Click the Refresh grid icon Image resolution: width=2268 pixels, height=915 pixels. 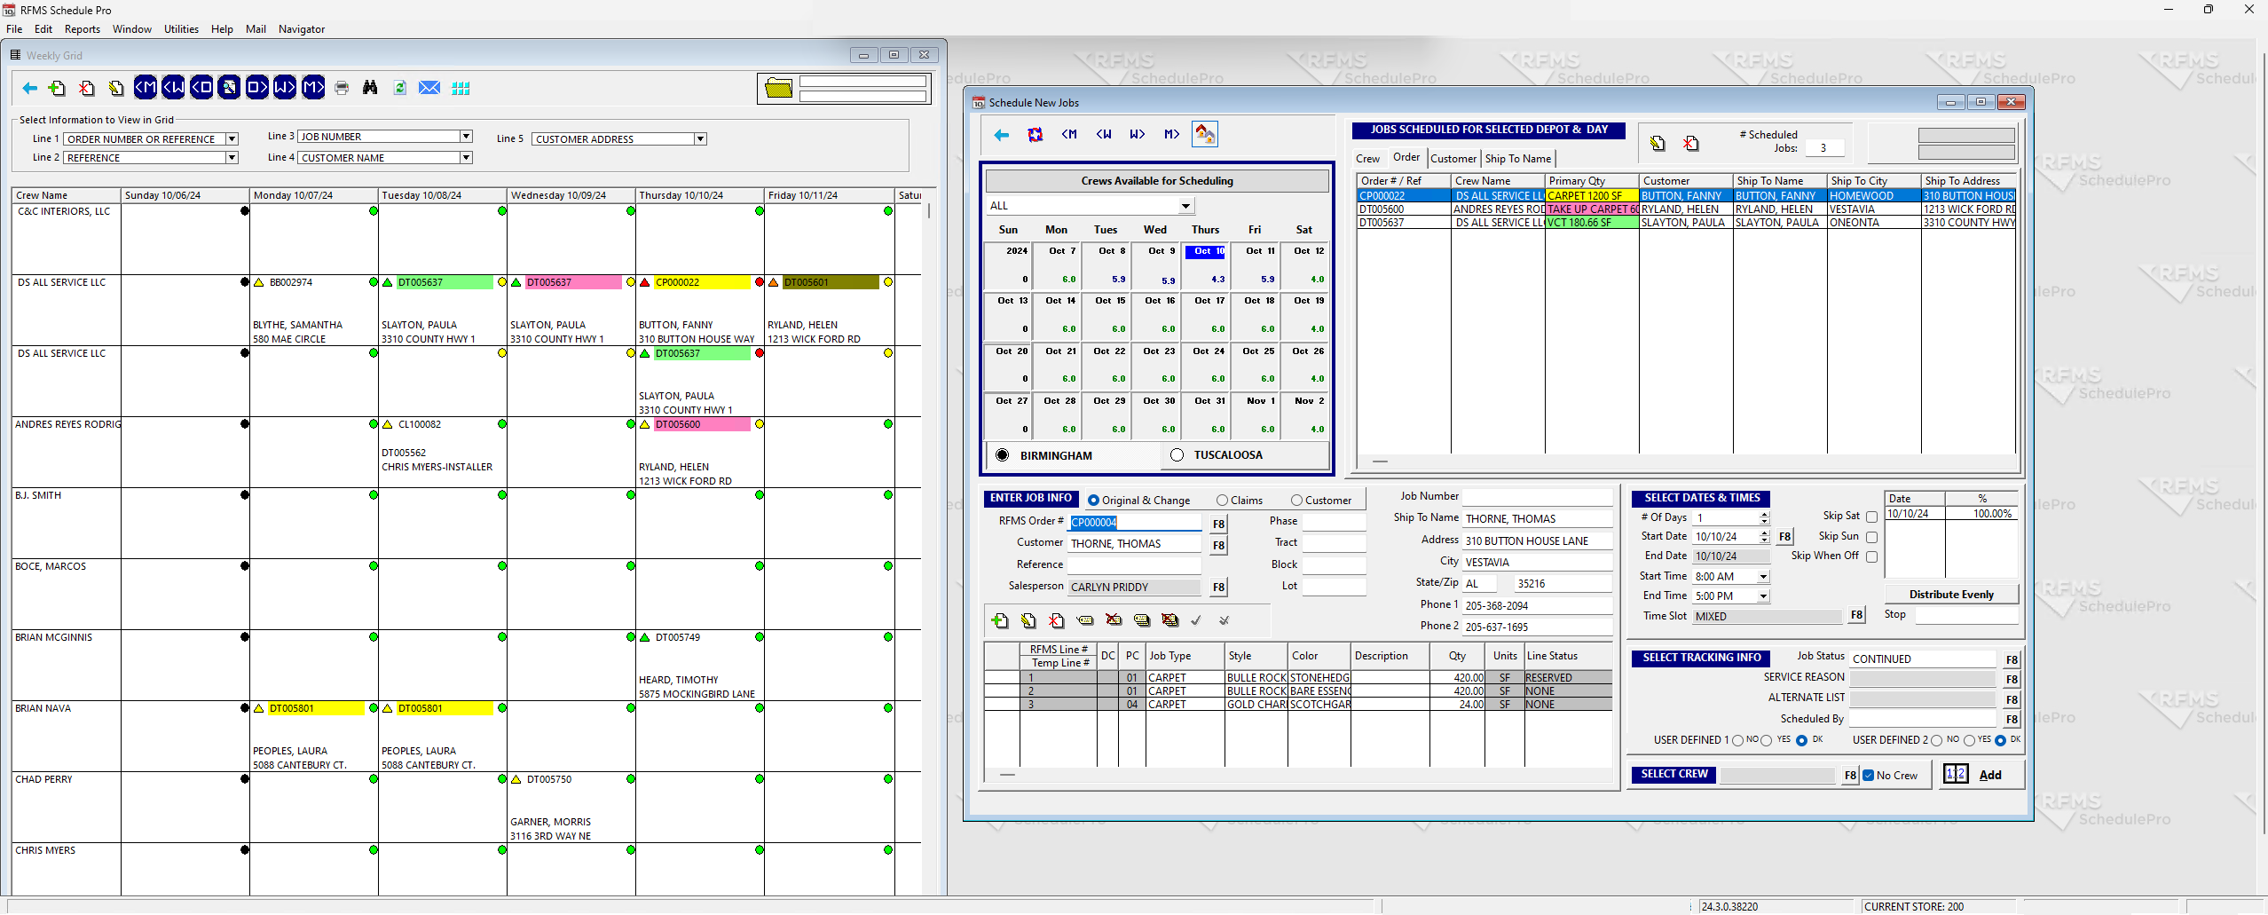coord(399,88)
